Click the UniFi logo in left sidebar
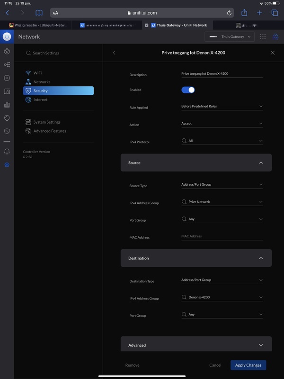Viewport: 284px width, 379px height. [7, 36]
